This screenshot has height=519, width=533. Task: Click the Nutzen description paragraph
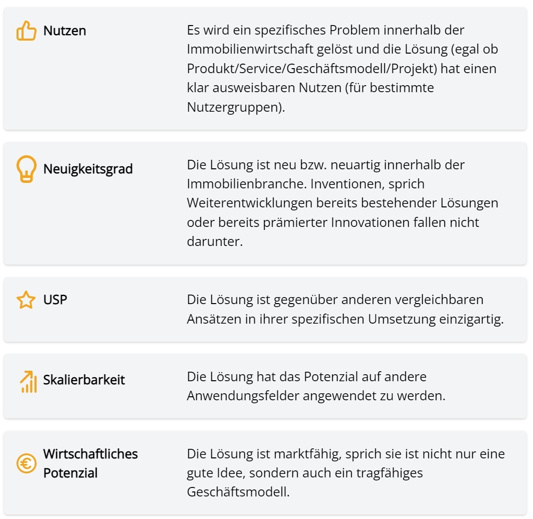point(342,68)
